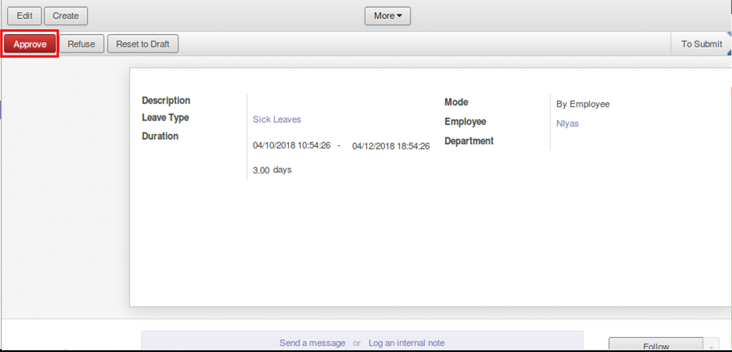
Task: Open the More dropdown menu
Action: 387,16
